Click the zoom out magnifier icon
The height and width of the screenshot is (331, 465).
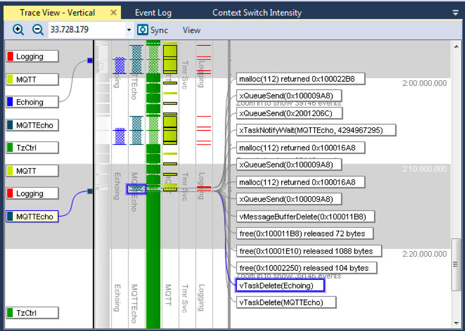pyautogui.click(x=38, y=30)
